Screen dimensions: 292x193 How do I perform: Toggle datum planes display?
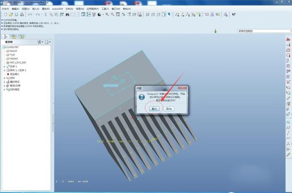[x=177, y=14]
